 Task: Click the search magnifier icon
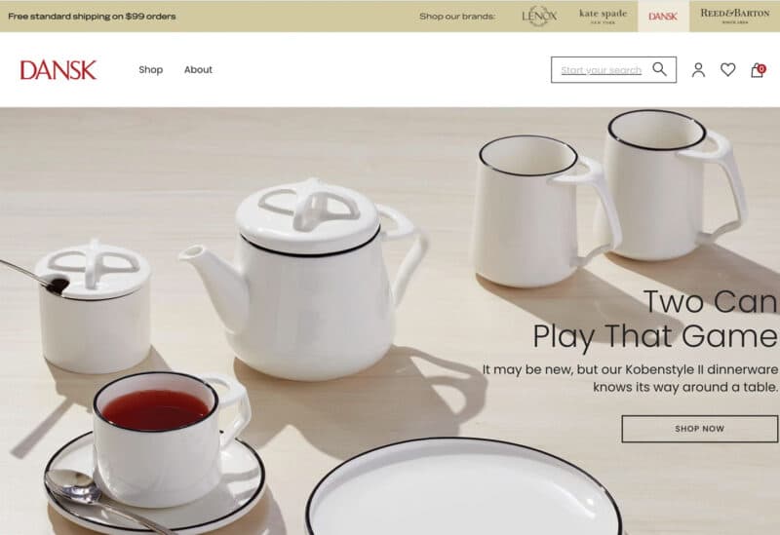point(659,69)
